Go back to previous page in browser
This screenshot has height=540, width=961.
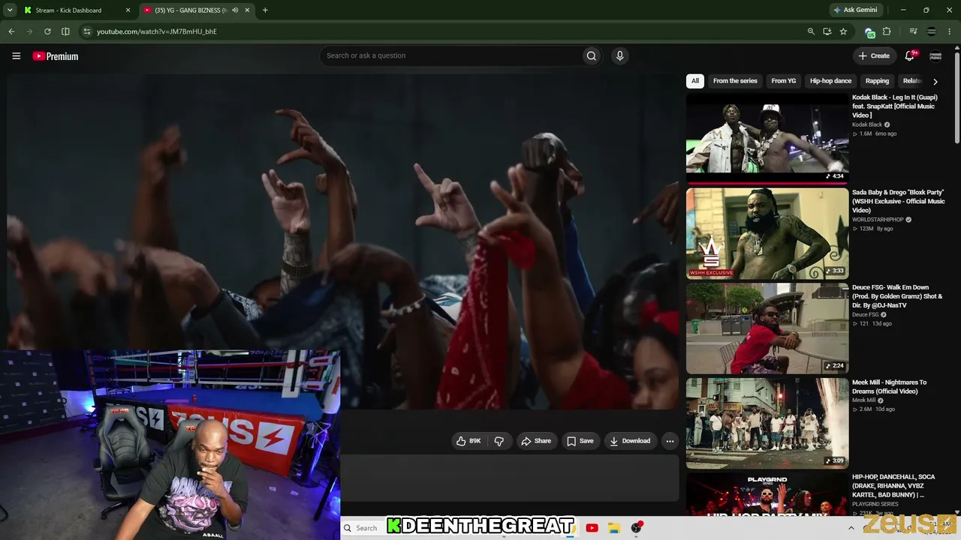tap(11, 31)
